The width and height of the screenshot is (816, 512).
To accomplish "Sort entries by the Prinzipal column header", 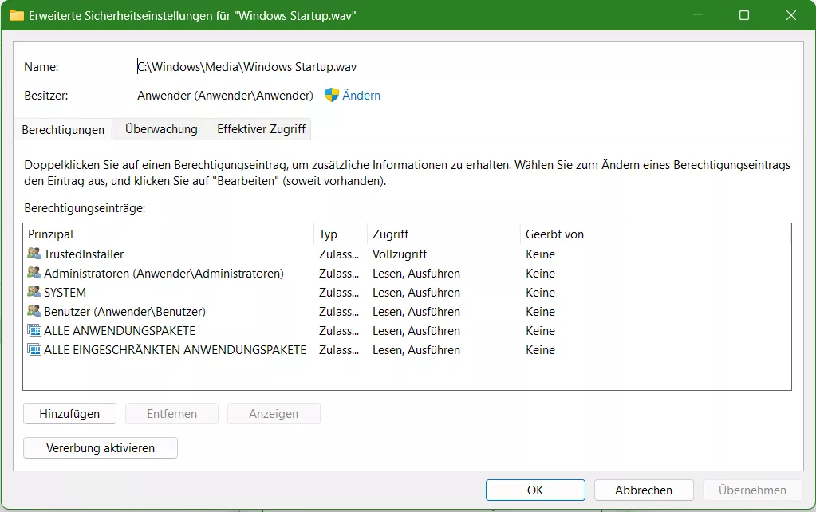I will [168, 234].
